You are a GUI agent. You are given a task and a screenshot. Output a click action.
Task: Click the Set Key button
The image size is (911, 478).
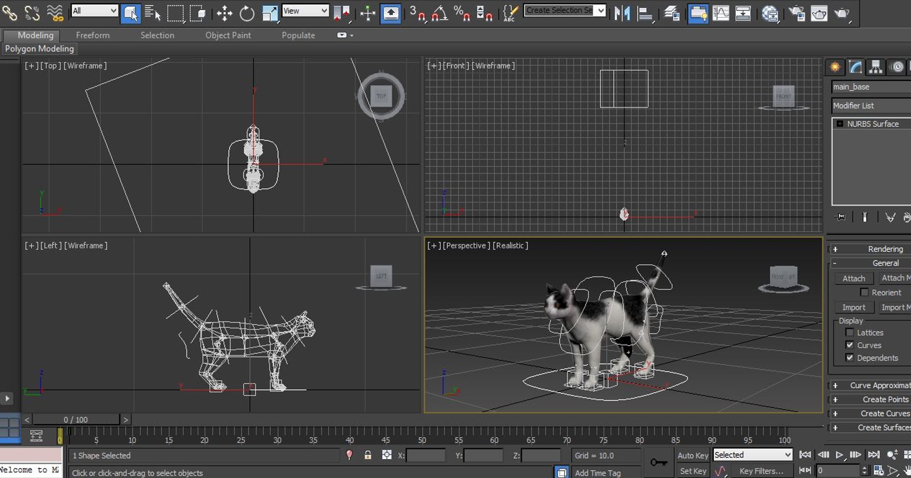pyautogui.click(x=692, y=471)
